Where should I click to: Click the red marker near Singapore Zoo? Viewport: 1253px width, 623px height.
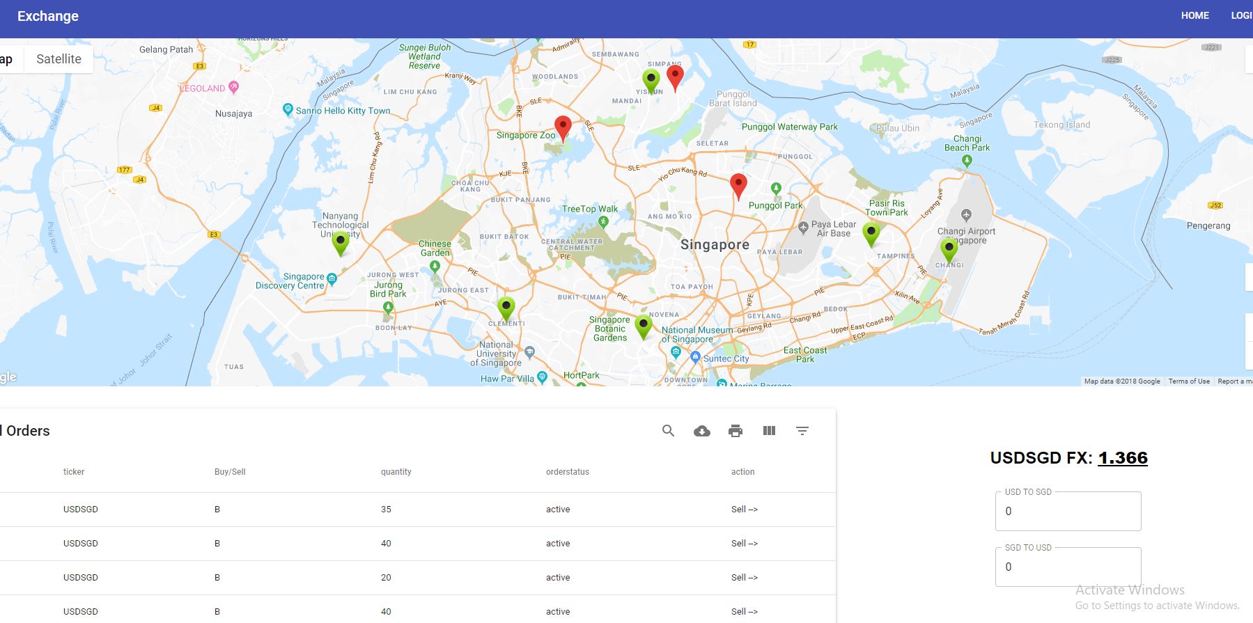563,129
